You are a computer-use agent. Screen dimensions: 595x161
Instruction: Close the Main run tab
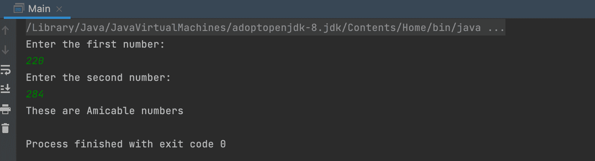59,9
